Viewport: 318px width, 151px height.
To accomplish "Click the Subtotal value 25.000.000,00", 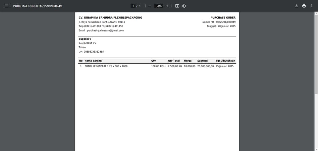I will pos(205,66).
